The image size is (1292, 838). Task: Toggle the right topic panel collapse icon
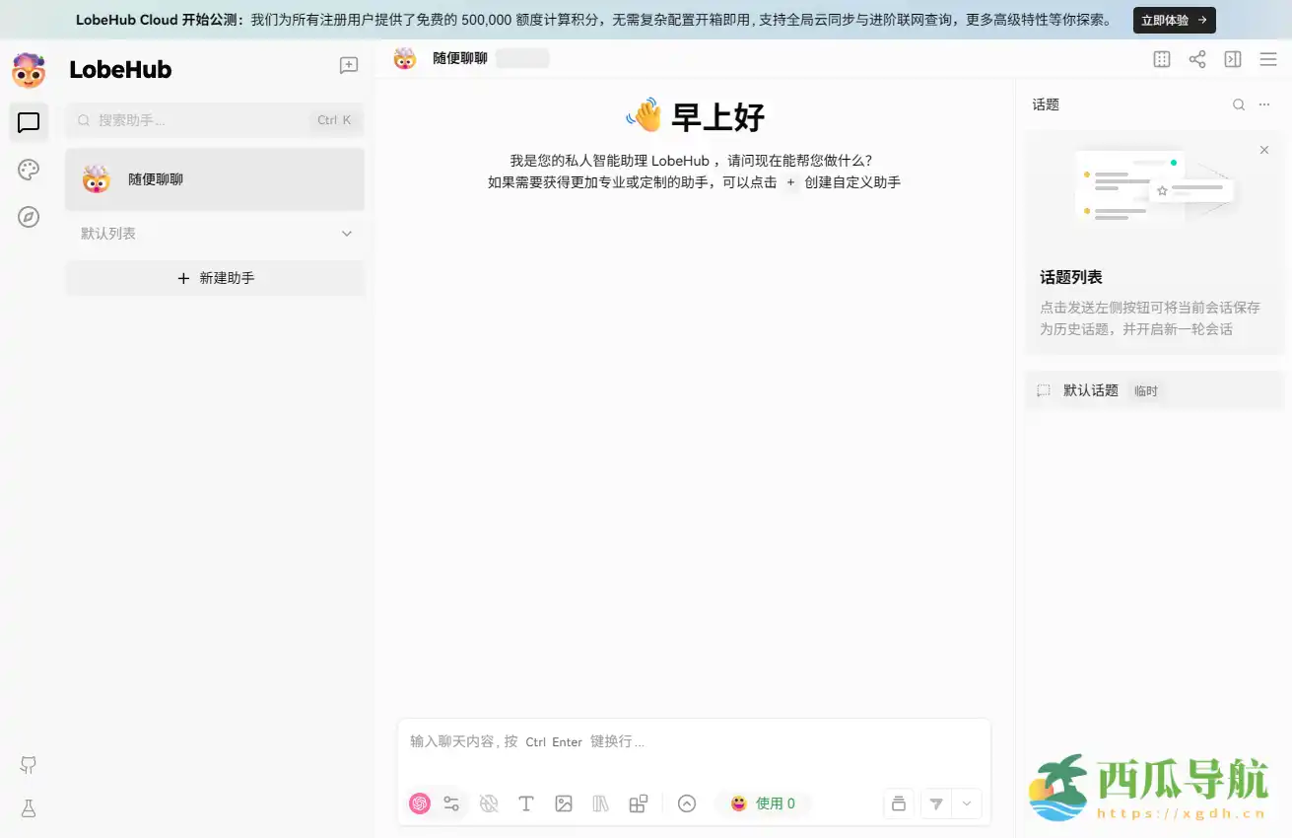[x=1232, y=59]
